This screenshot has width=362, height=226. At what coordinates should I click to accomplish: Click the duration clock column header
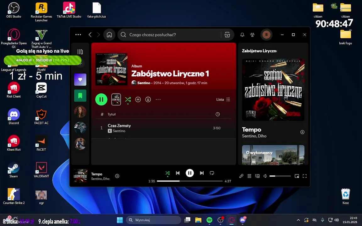tap(217, 114)
